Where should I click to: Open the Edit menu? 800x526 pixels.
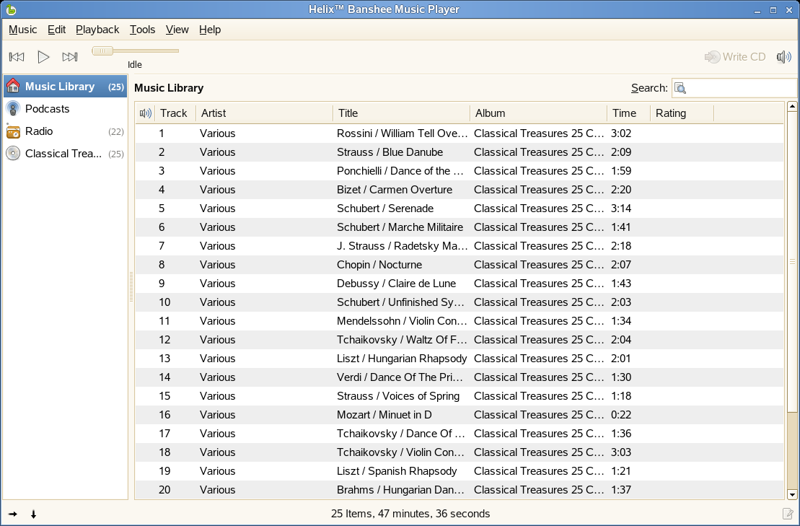click(x=57, y=30)
